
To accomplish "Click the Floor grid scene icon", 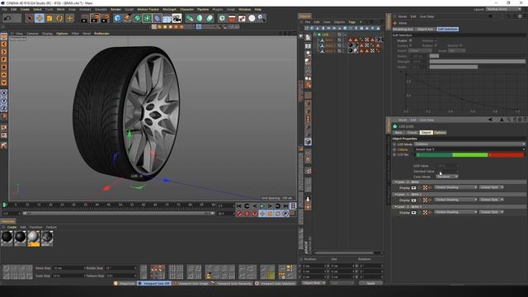I will (x=167, y=18).
